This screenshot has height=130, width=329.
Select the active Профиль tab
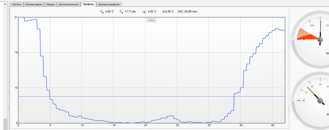pos(89,4)
